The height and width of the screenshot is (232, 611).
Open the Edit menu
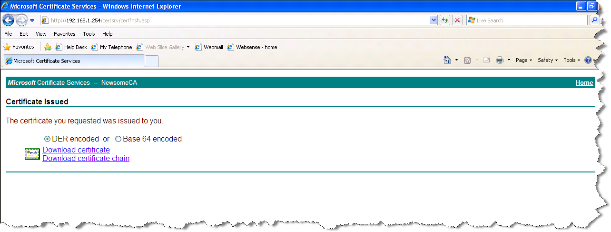point(24,34)
